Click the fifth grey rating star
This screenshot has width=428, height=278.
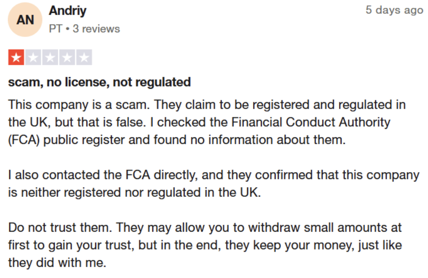[x=84, y=57]
